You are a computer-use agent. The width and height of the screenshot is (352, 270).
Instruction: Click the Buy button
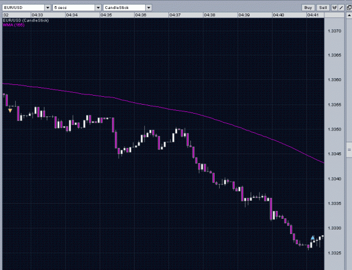pyautogui.click(x=308, y=8)
